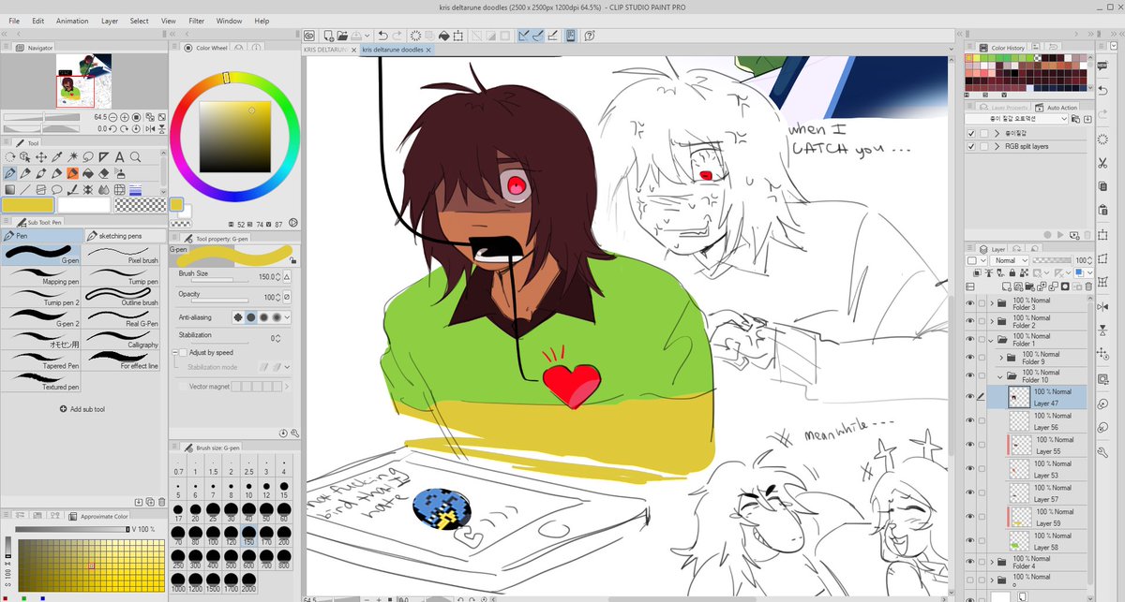Click the flip horizontal icon on right sidebar
This screenshot has width=1125, height=602.
pos(1102,306)
